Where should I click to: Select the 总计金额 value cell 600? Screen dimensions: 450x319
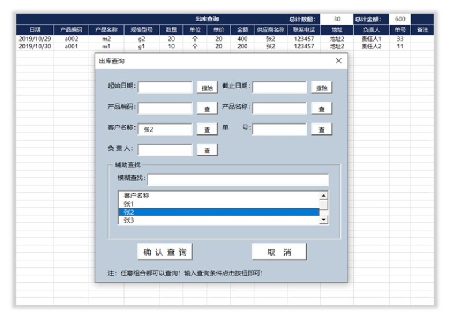400,19
